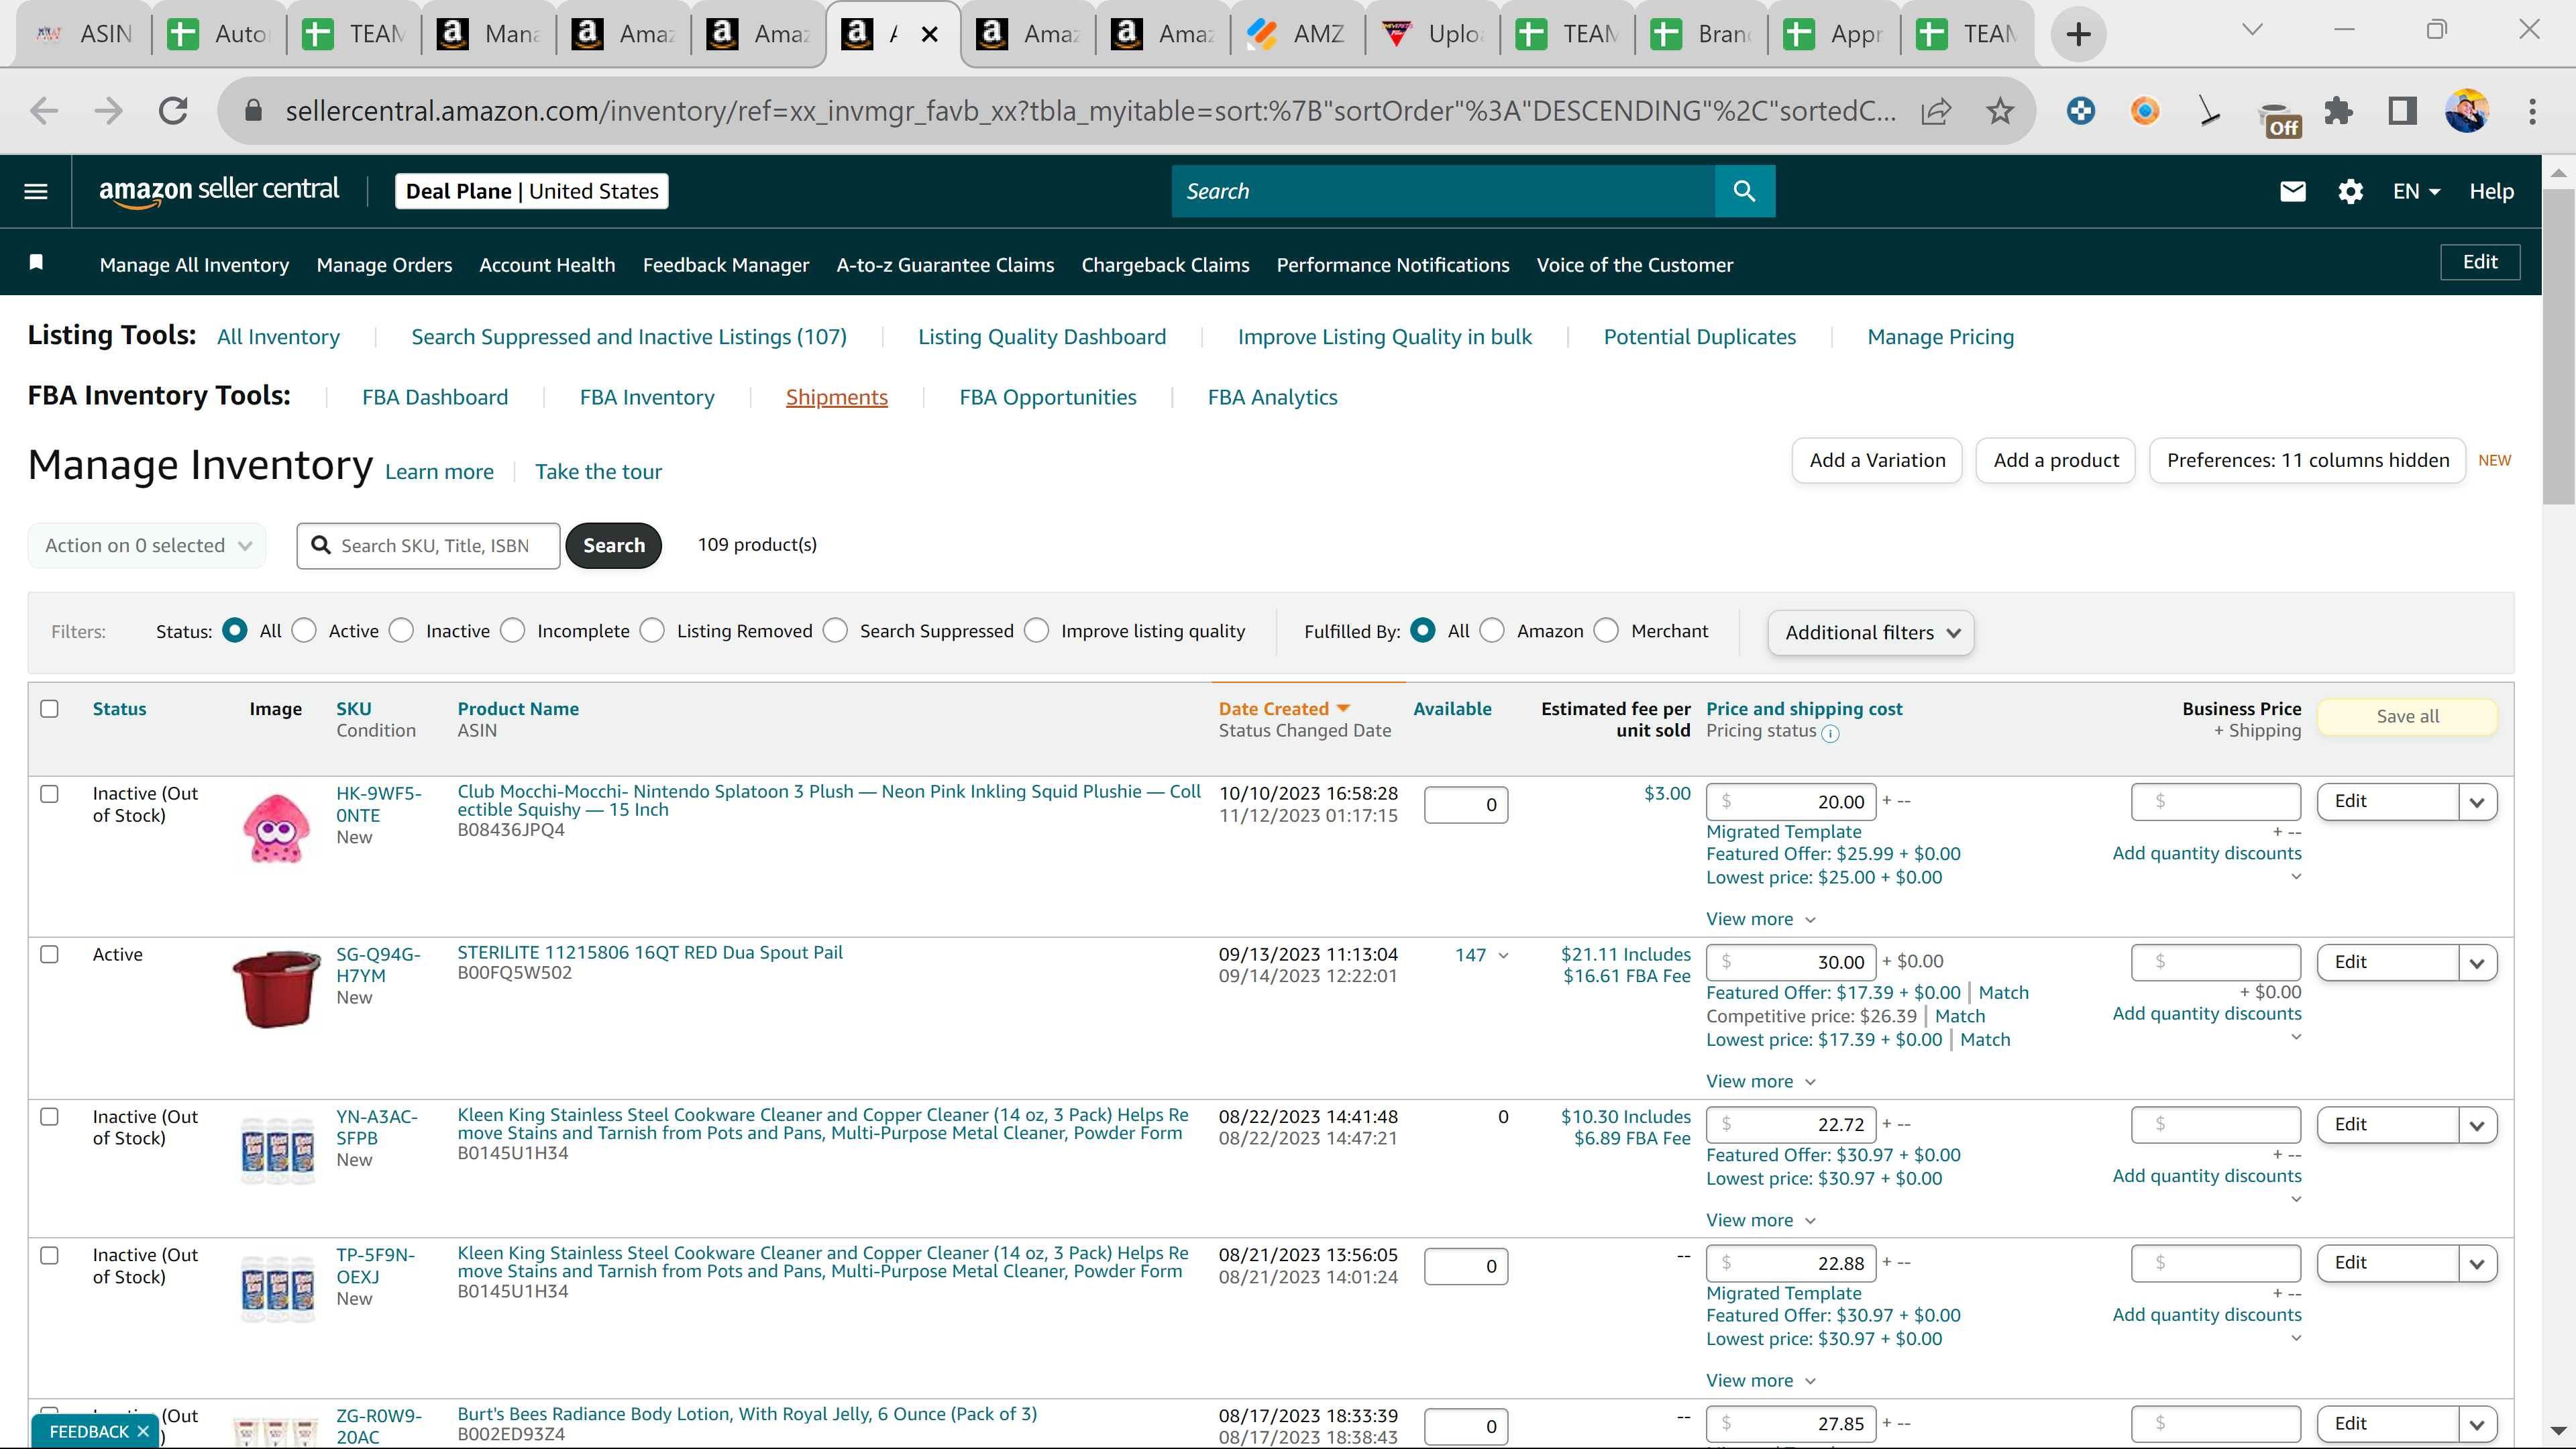Open Edit dropdown arrow for STERILITE Pail row
The height and width of the screenshot is (1449, 2576).
click(x=2477, y=963)
